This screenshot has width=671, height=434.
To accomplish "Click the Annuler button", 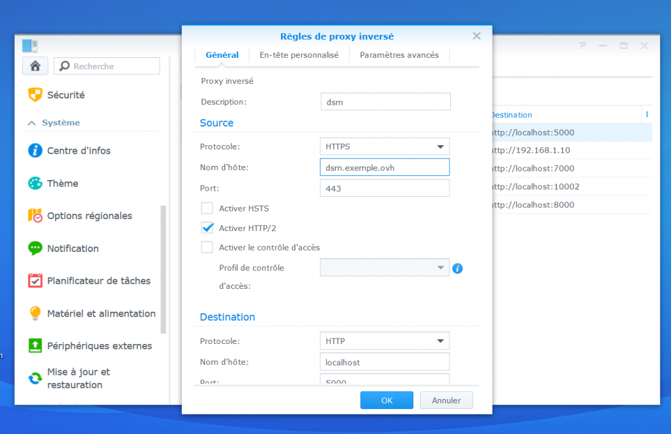I will point(446,400).
